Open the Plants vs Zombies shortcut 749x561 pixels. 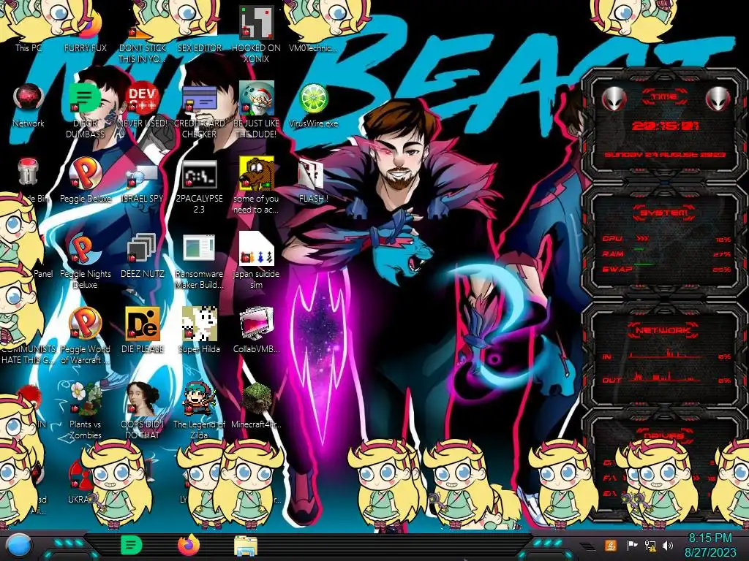tap(86, 411)
